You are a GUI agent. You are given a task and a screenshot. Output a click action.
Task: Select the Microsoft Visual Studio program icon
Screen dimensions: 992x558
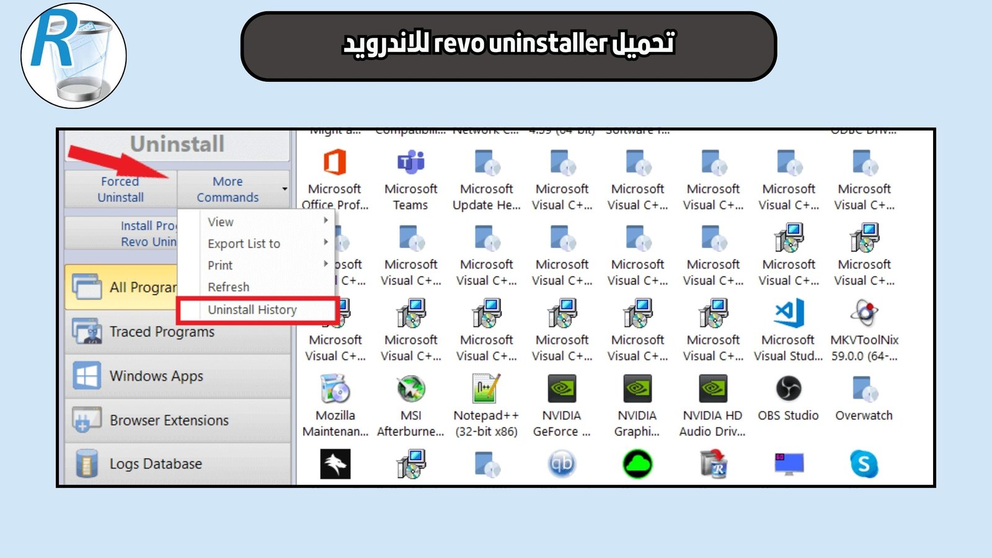[789, 312]
